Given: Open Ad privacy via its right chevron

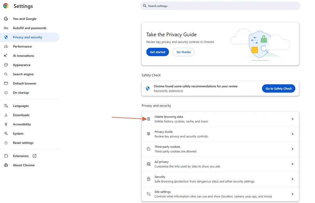Looking at the screenshot, I should 293,164.
